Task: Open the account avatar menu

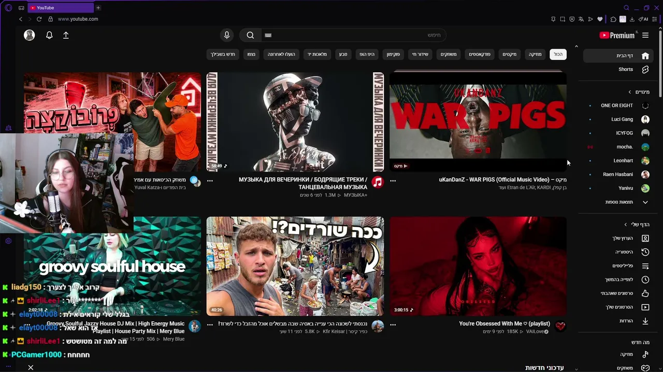Action: [30, 35]
